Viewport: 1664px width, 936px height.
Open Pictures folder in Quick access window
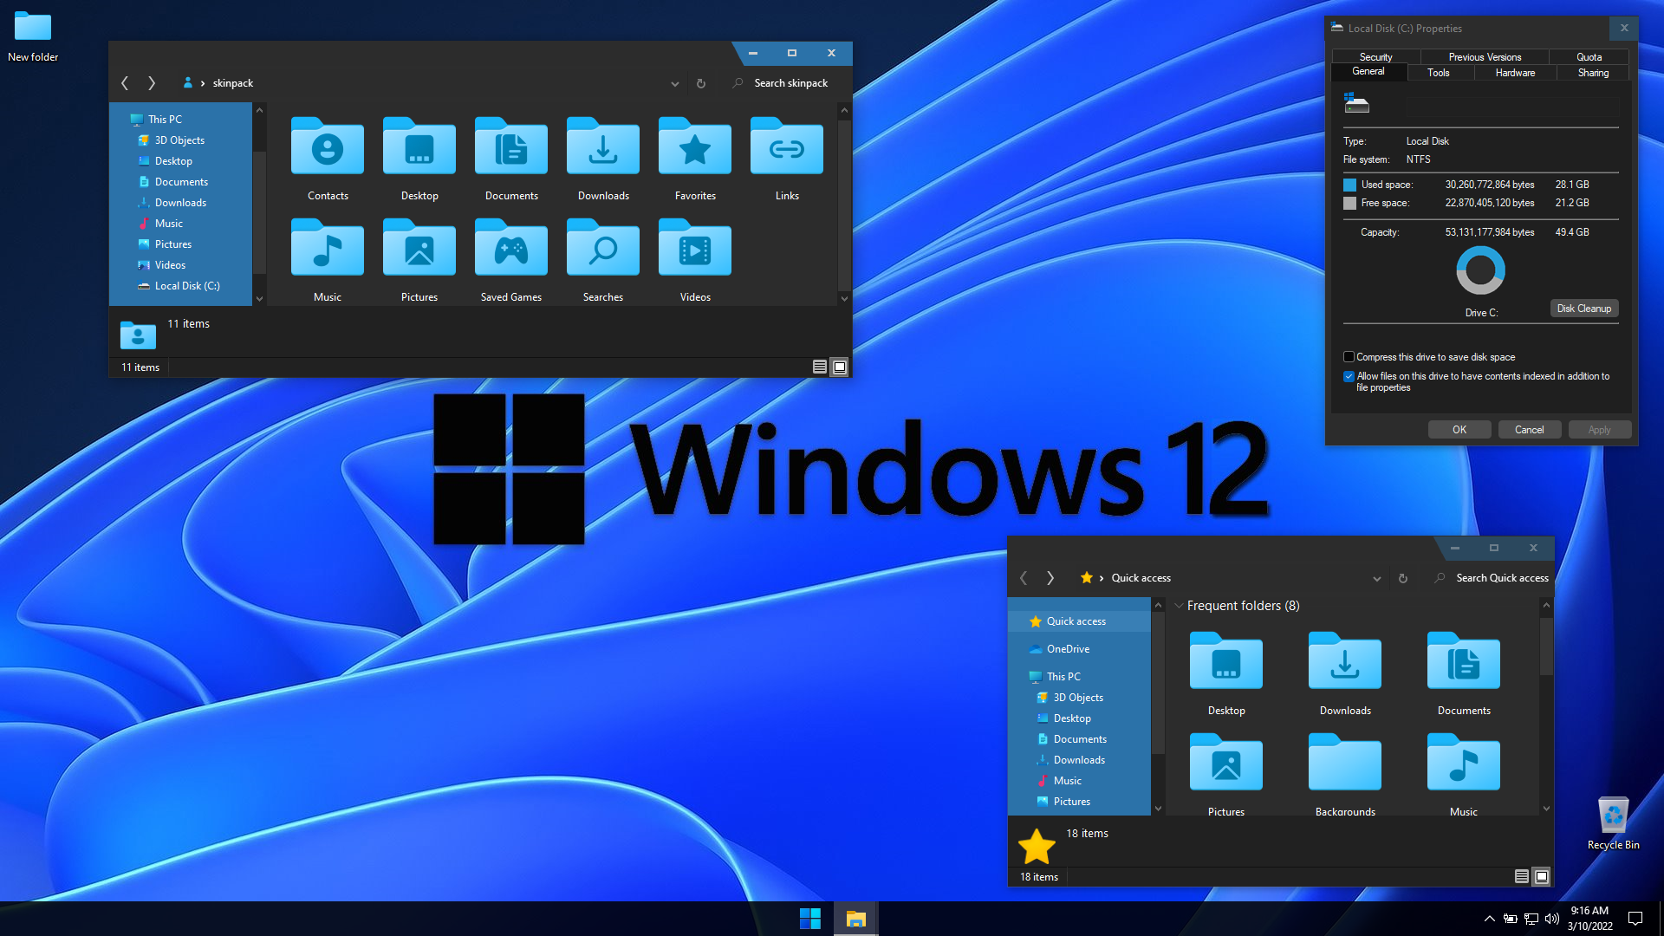1226,774
